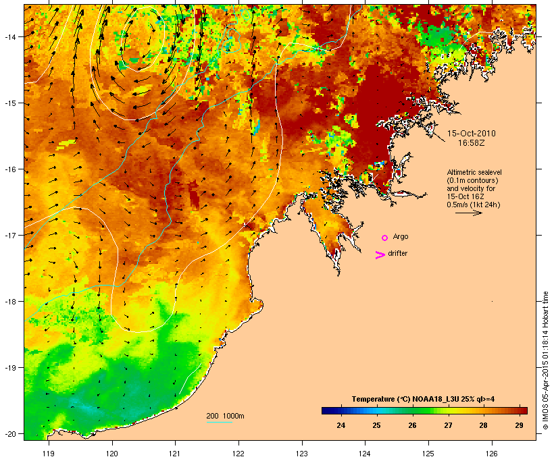Click the -16 latitude axis label

pos(9,169)
